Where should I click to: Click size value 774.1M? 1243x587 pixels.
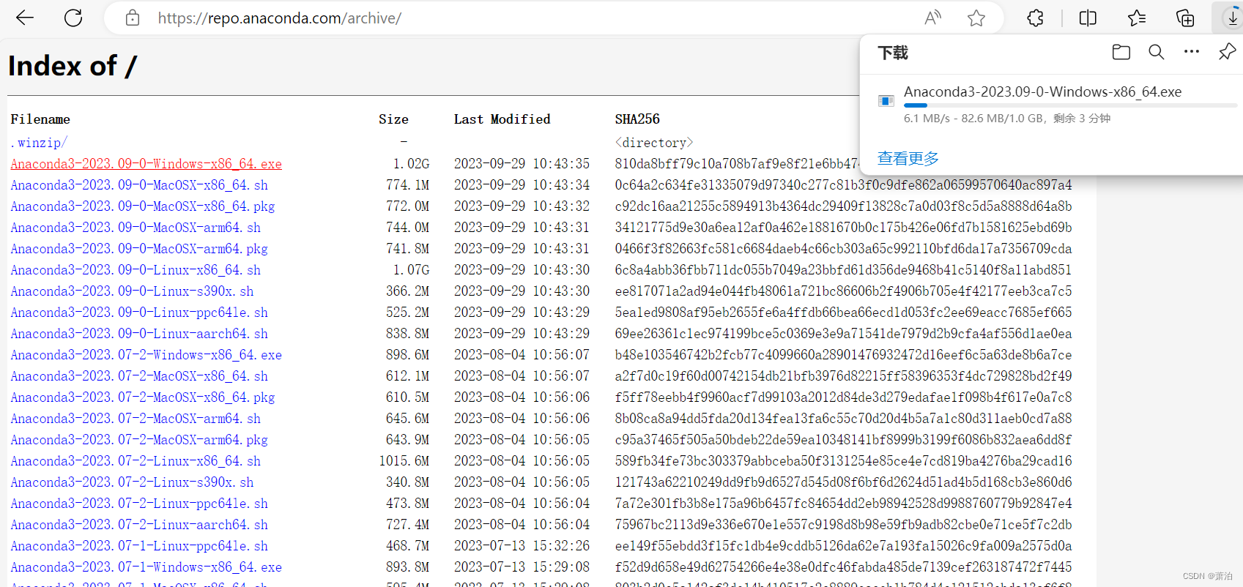pyautogui.click(x=408, y=185)
